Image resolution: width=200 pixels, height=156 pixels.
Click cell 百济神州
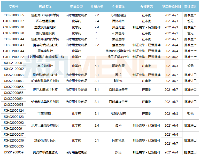coord(118,21)
